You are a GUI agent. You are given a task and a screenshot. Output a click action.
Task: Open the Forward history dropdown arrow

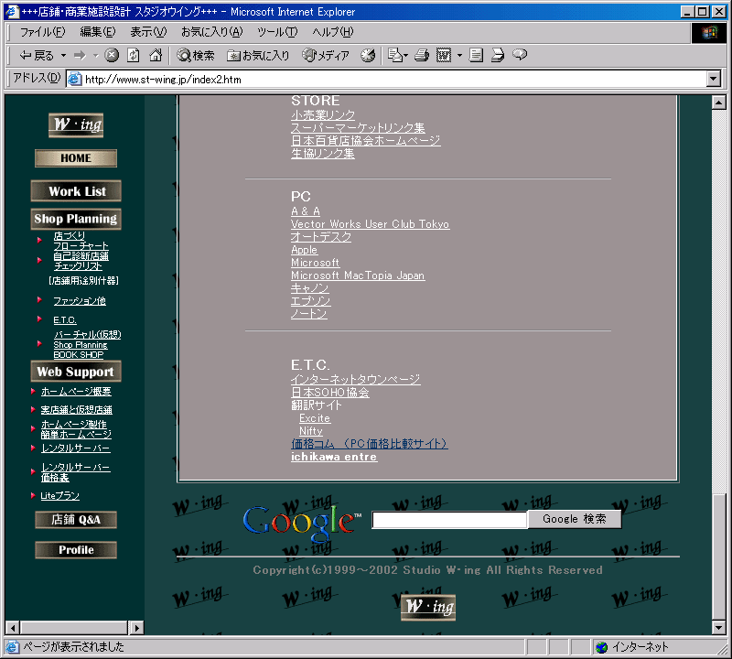96,56
